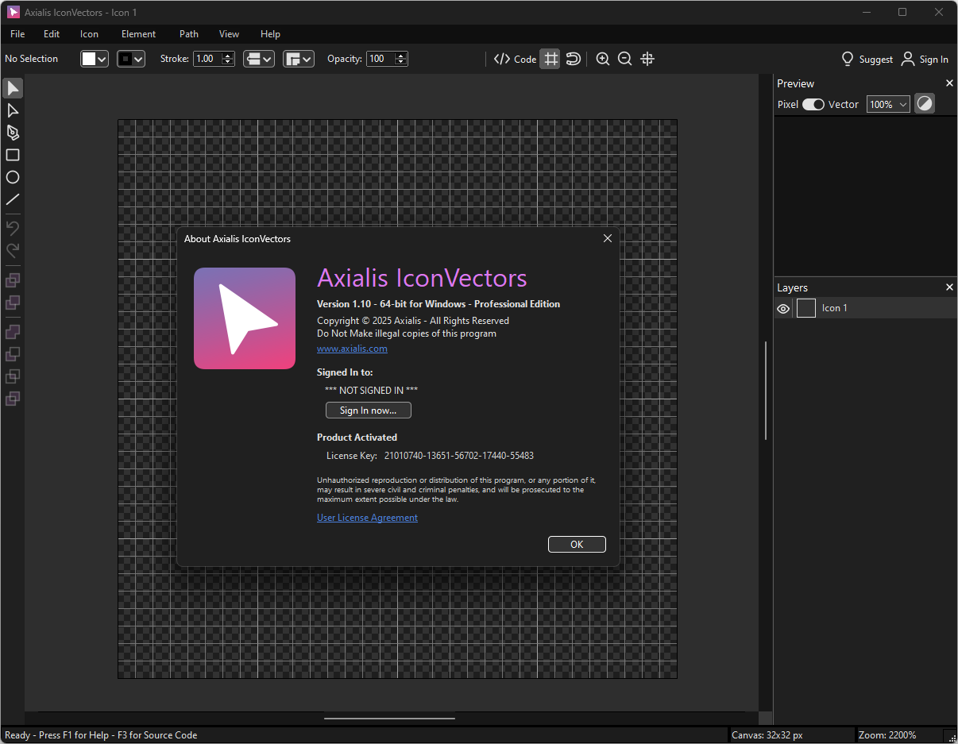Image resolution: width=958 pixels, height=744 pixels.
Task: Click the preview background contrast icon
Action: pos(924,104)
